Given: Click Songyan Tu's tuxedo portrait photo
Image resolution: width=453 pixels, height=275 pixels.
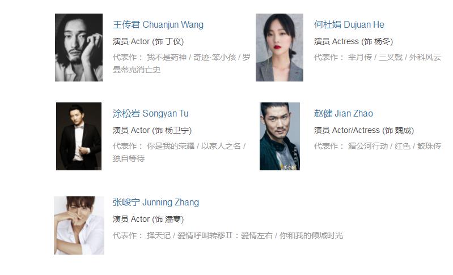Looking at the screenshot, I should 79,136.
